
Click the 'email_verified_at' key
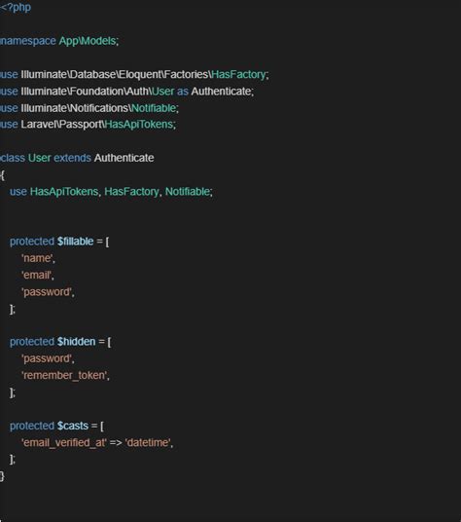pos(64,443)
